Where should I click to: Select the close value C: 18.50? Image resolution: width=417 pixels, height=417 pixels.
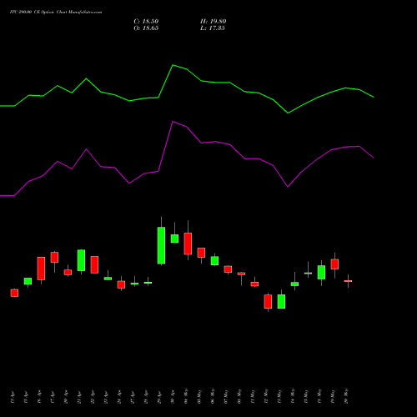tap(146, 22)
